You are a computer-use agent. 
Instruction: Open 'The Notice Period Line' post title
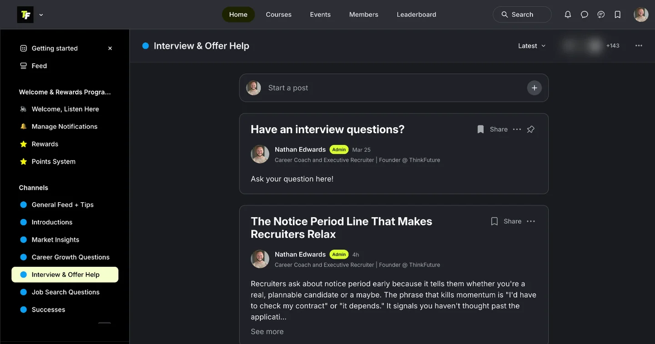click(x=342, y=228)
